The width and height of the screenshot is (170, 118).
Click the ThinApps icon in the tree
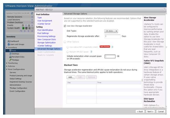[10, 60]
